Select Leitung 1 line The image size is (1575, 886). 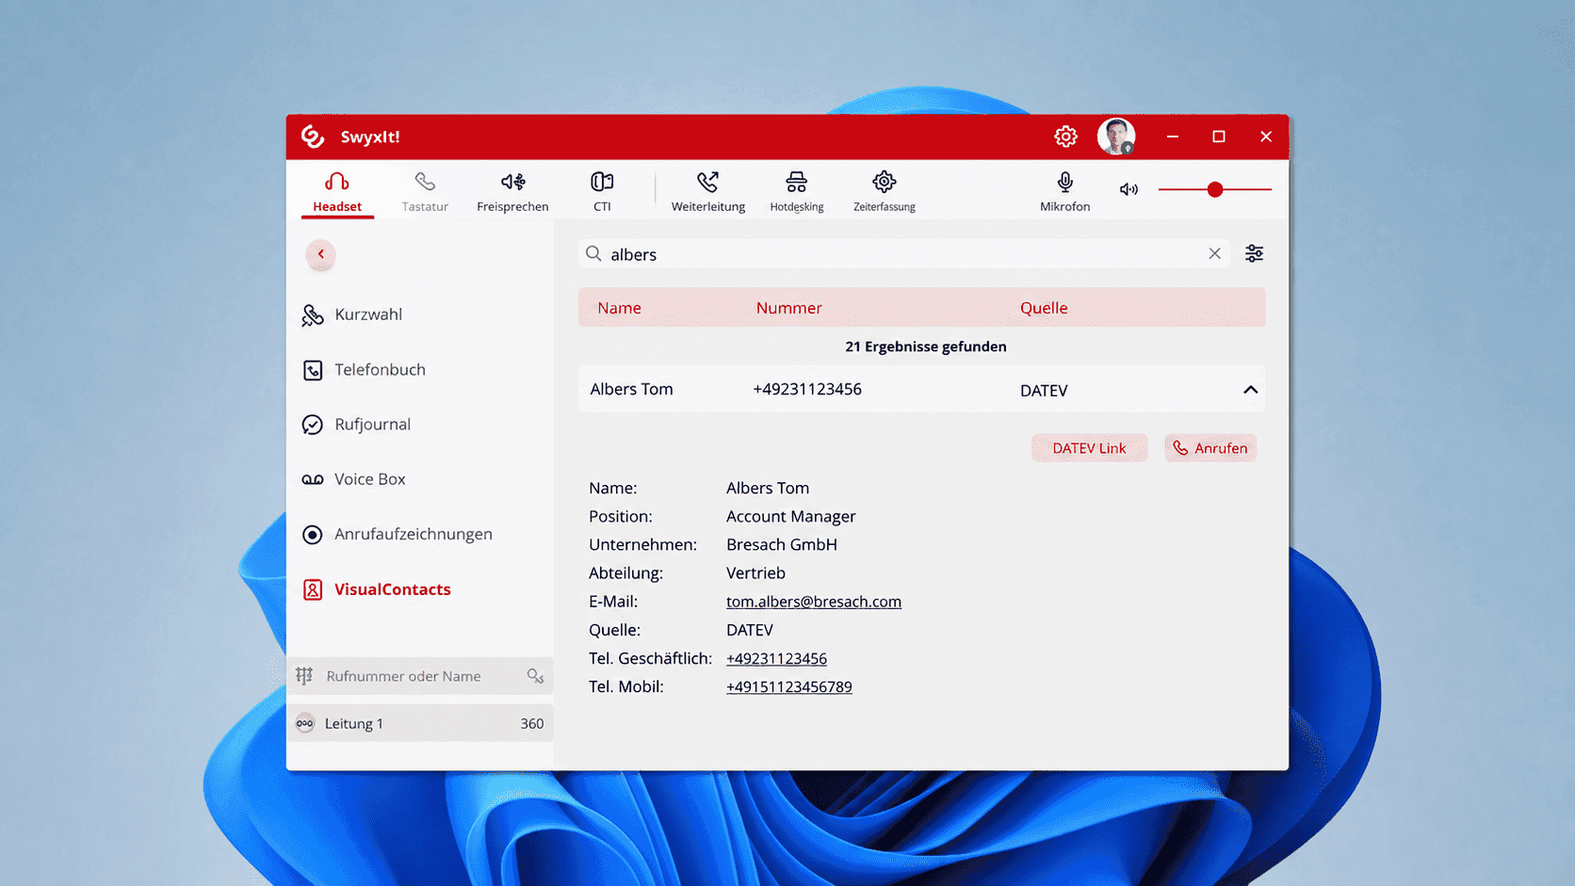(x=420, y=723)
